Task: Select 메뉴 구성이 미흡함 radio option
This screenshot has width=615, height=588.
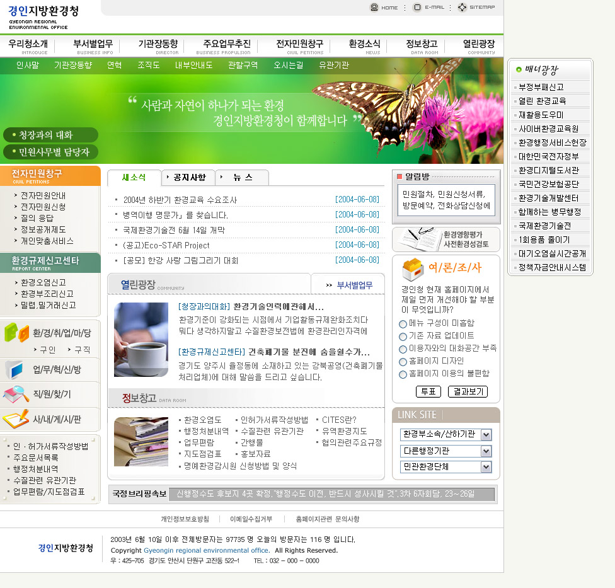Action: (x=403, y=323)
